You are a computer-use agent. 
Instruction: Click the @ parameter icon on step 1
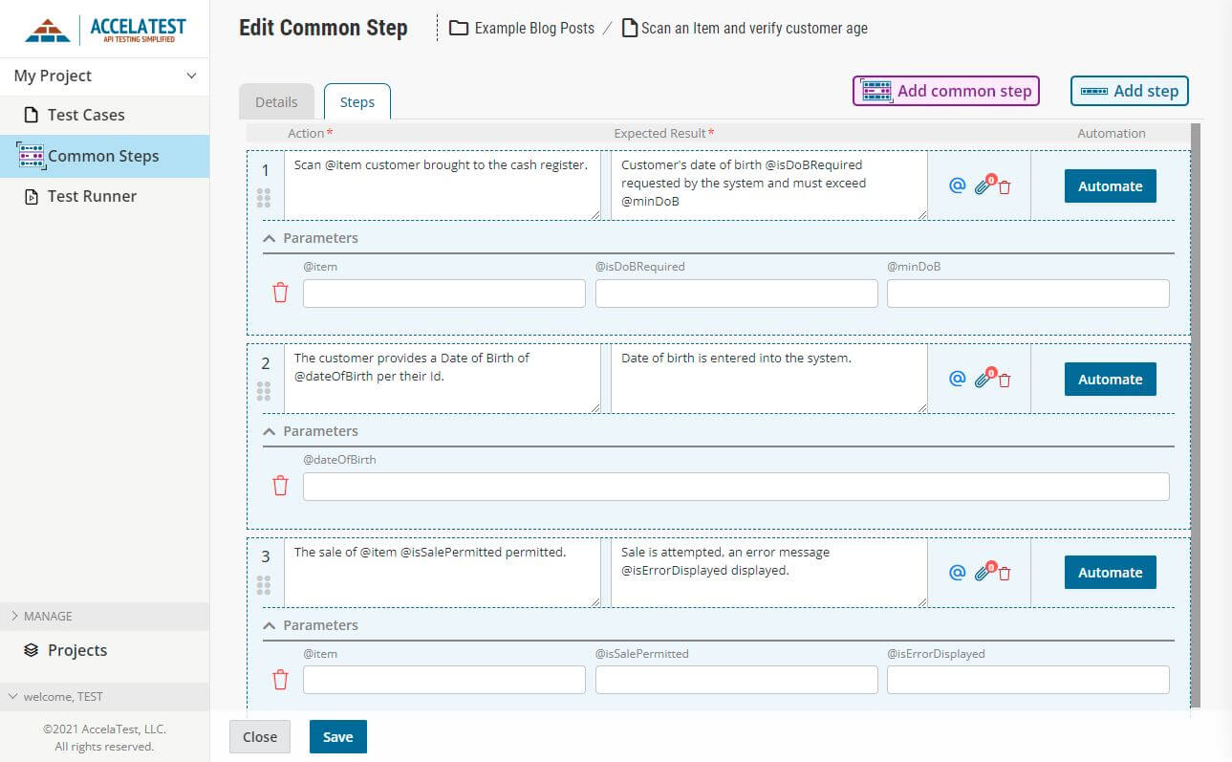pyautogui.click(x=957, y=185)
